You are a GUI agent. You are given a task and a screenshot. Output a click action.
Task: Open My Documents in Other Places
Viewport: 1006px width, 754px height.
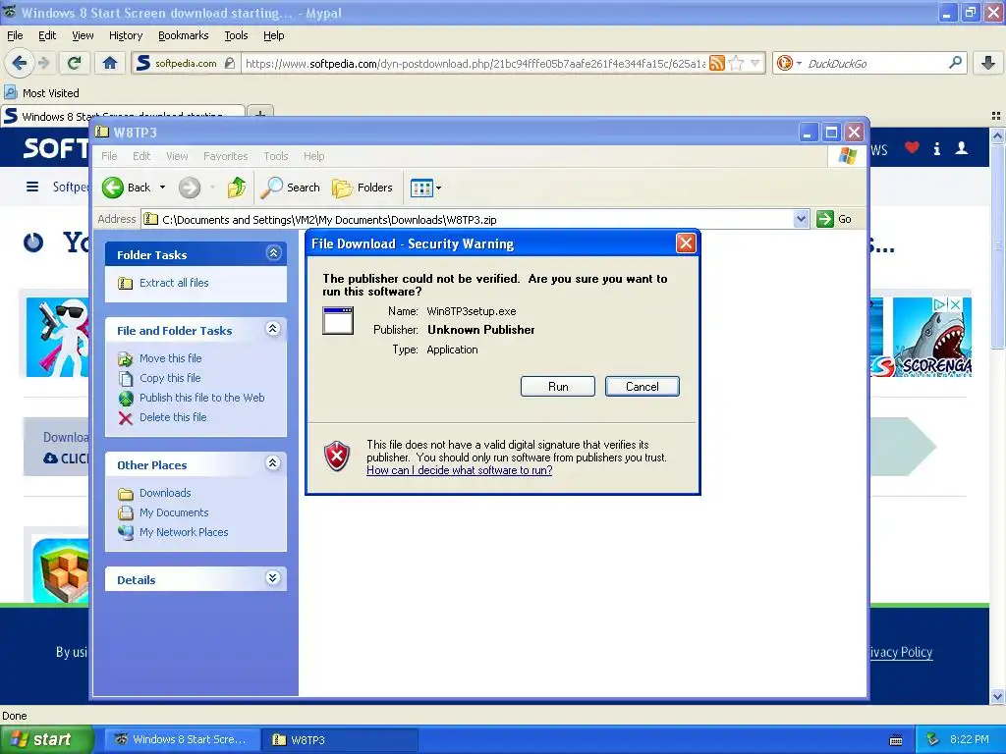click(174, 512)
